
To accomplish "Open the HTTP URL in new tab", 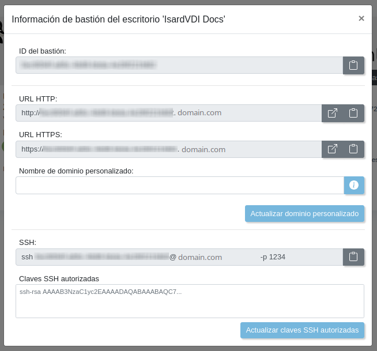I will 333,113.
